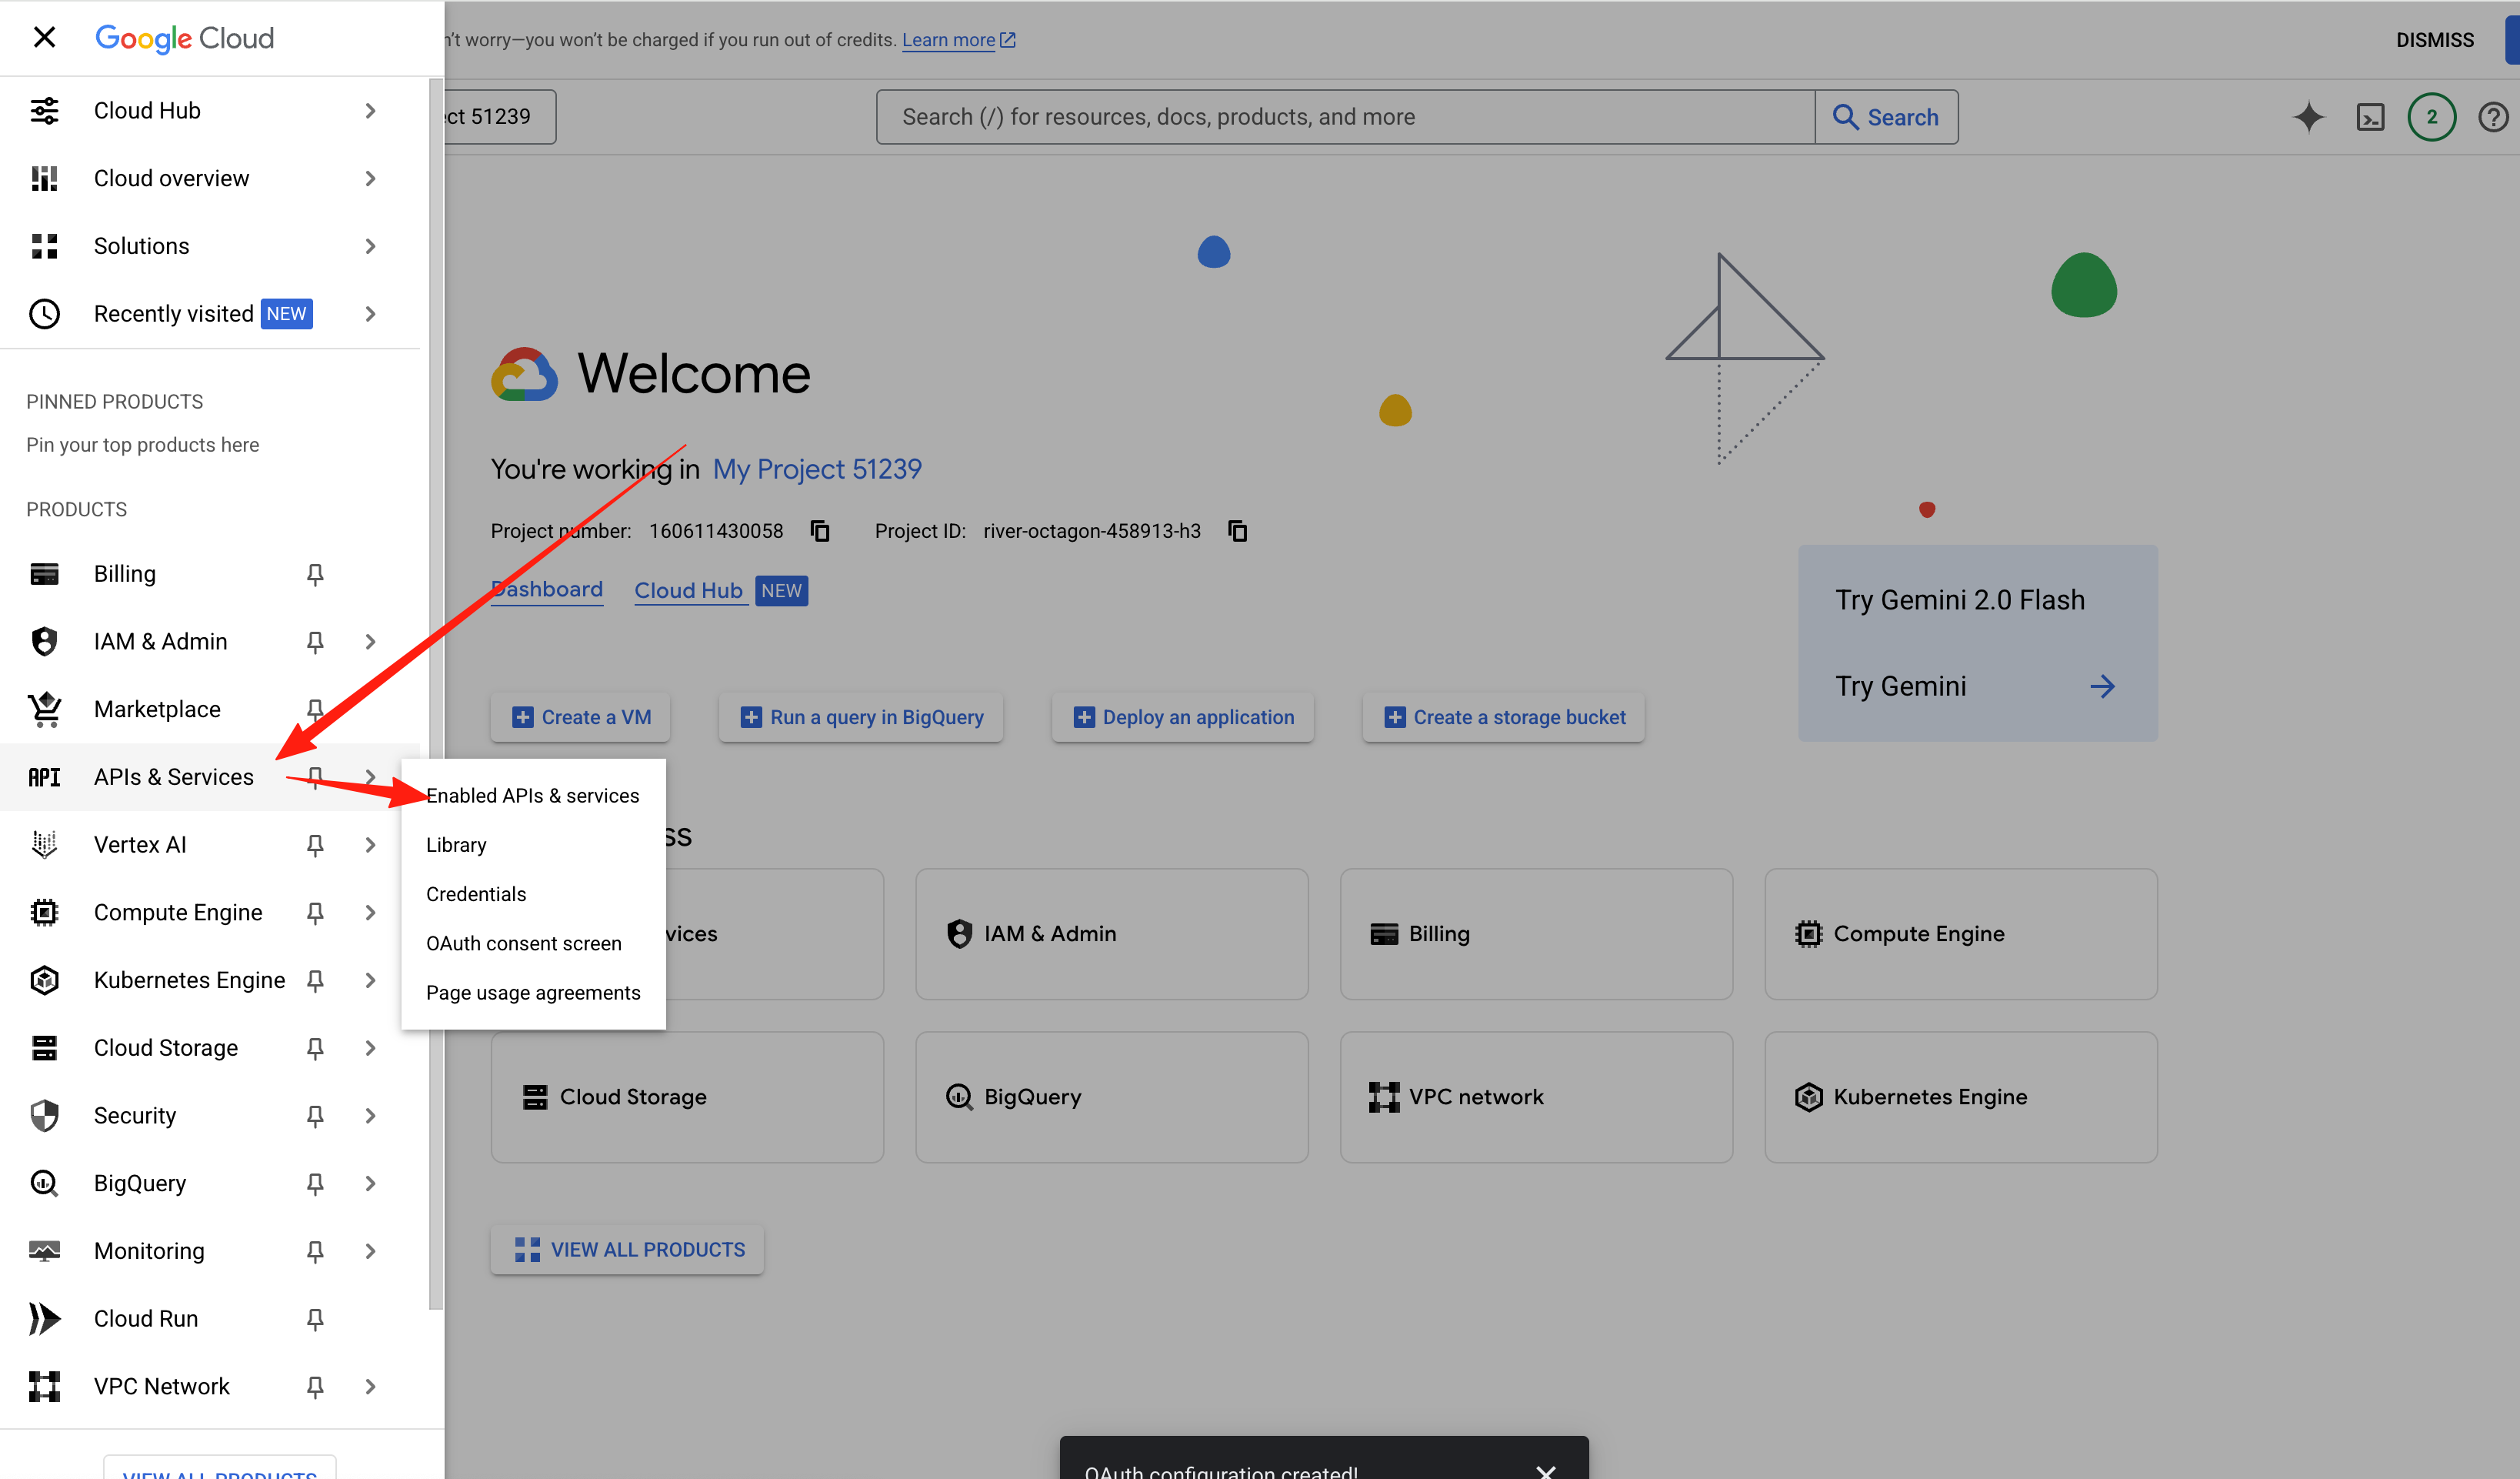The height and width of the screenshot is (1479, 2520).
Task: Click the Compute Engine chip icon in sidebar
Action: tap(44, 913)
